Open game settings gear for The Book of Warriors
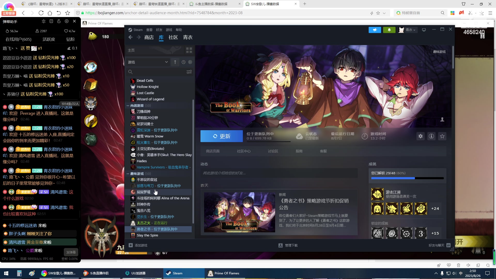Image resolution: width=496 pixels, height=279 pixels. [421, 136]
